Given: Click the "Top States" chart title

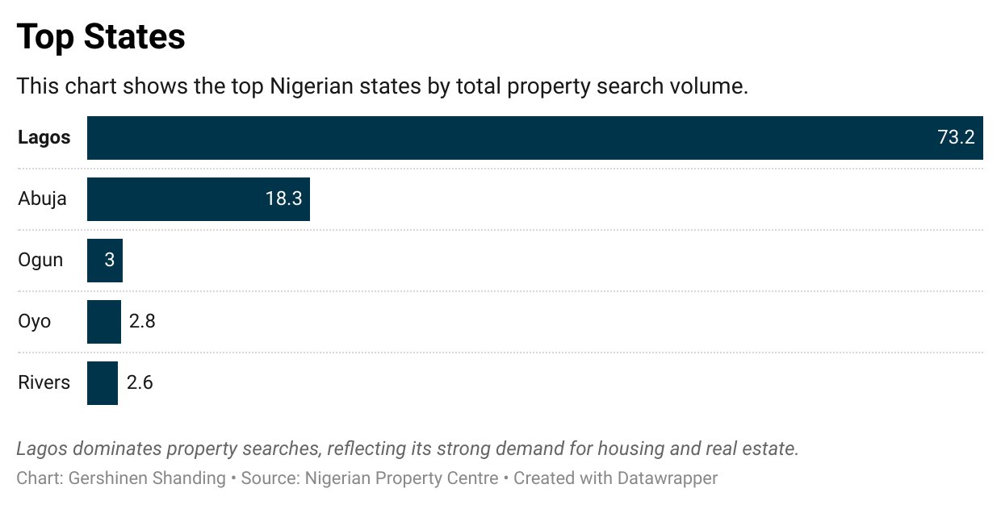Looking at the screenshot, I should pos(101,37).
